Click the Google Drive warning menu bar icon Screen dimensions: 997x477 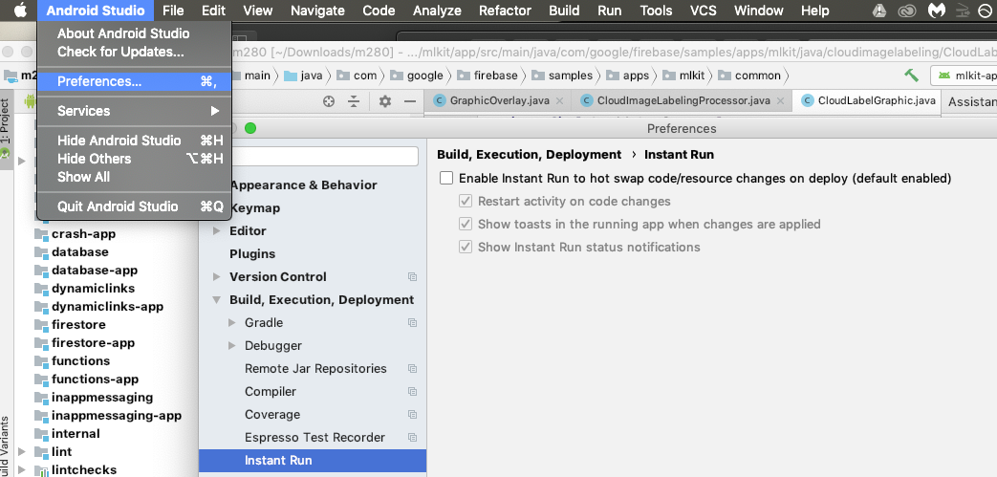point(879,11)
